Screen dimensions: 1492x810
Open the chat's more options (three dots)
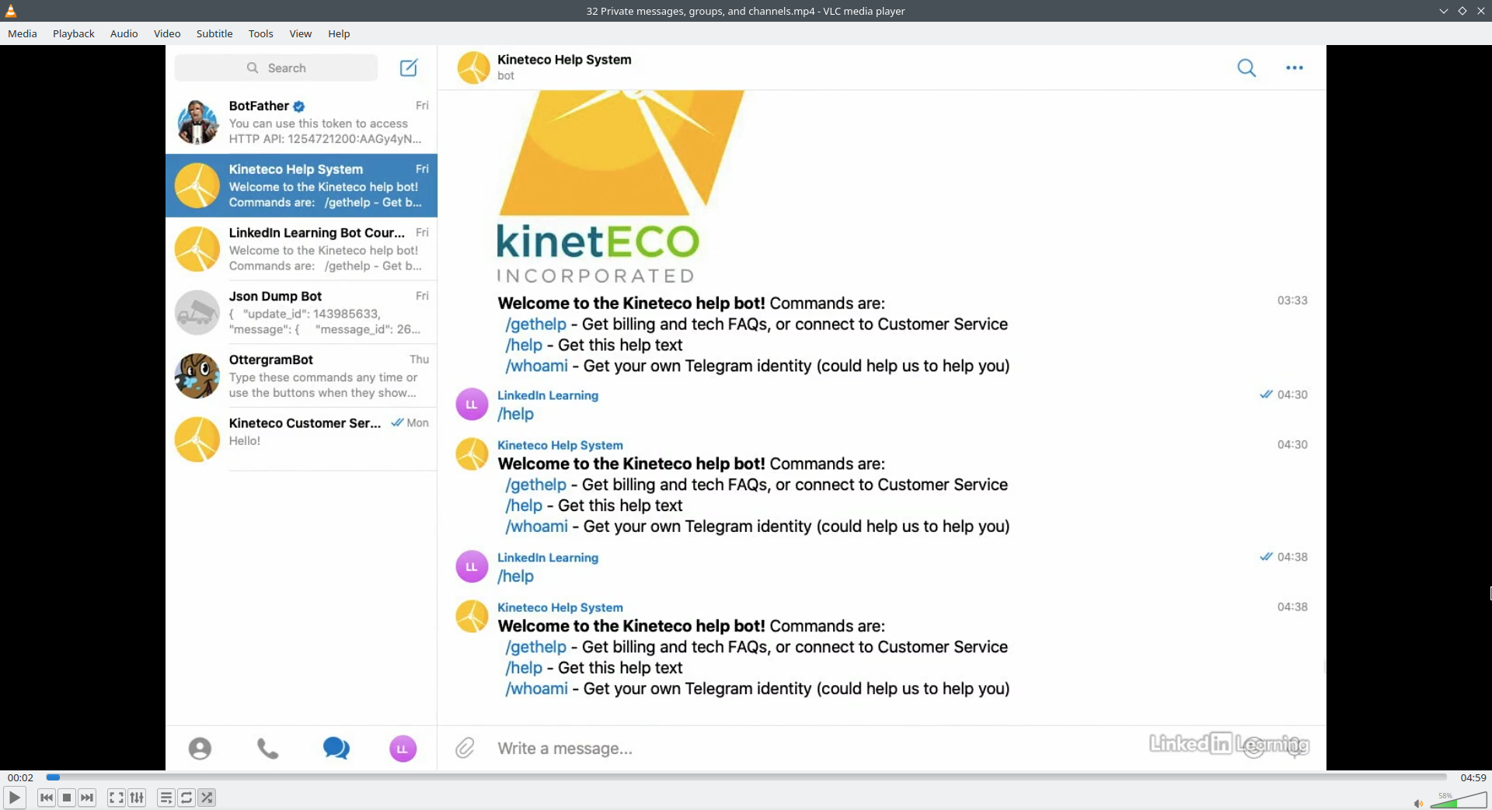[1295, 68]
